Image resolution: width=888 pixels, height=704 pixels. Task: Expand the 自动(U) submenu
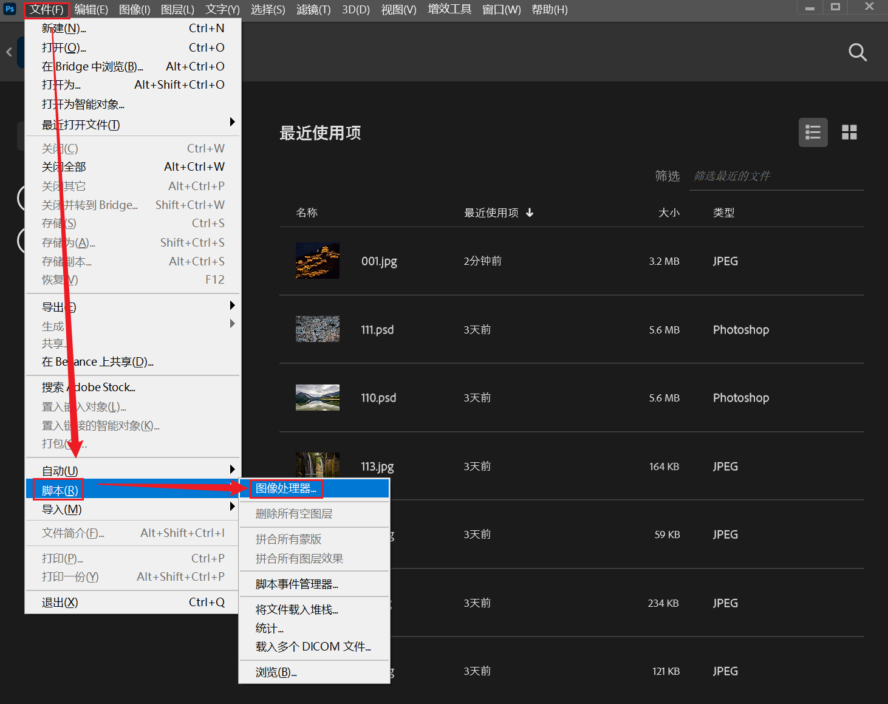pos(59,470)
